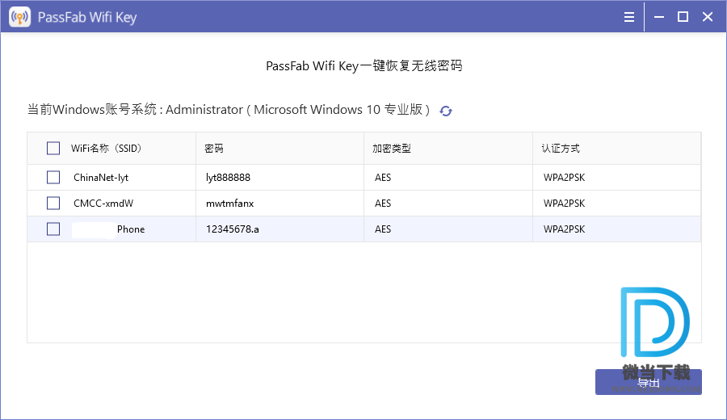Click the password 12345678.a

tap(233, 229)
